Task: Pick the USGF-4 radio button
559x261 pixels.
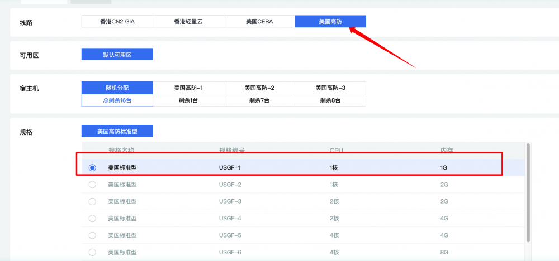Action: tap(92, 219)
